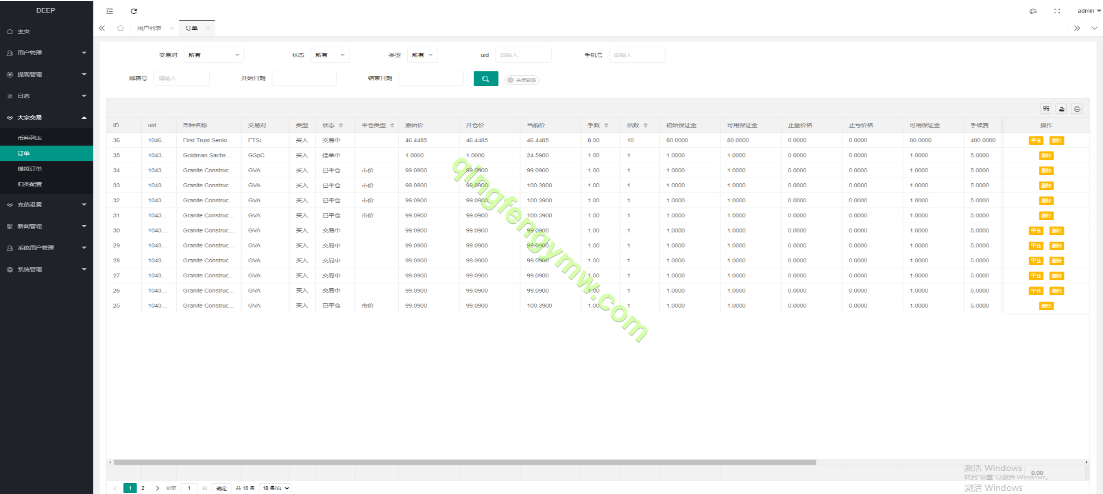
Task: Click the refresh icon in top bar
Action: pos(133,11)
